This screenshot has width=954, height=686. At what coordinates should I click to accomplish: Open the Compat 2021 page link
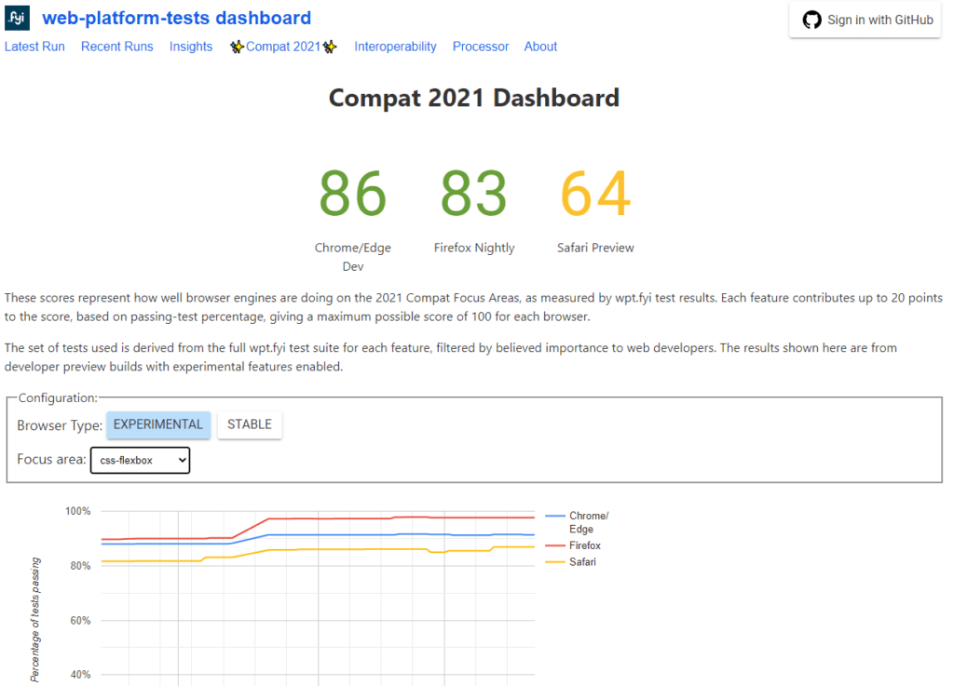tap(283, 47)
